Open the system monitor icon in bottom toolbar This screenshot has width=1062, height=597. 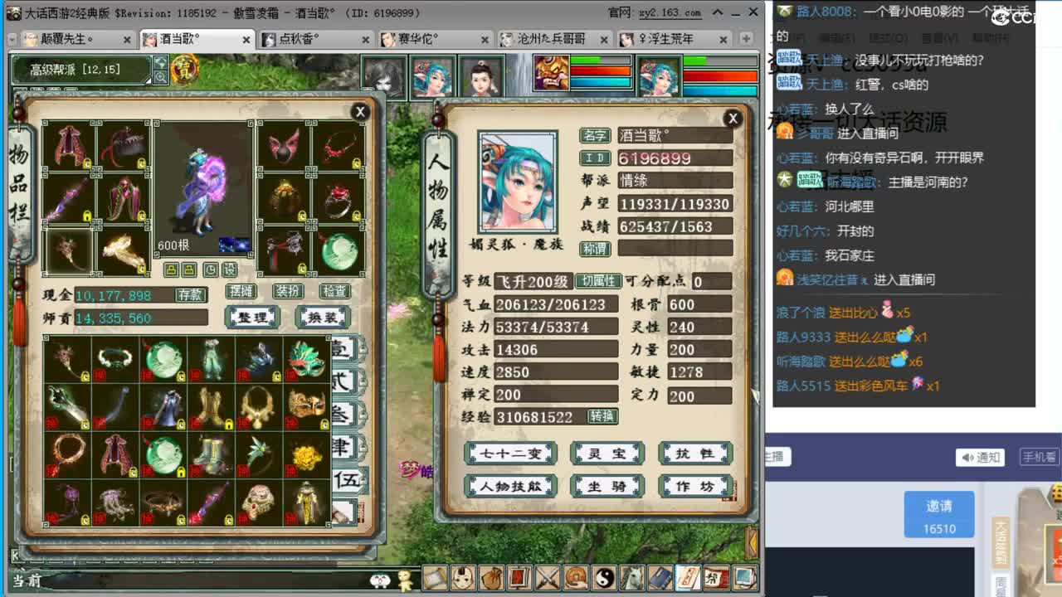point(745,577)
